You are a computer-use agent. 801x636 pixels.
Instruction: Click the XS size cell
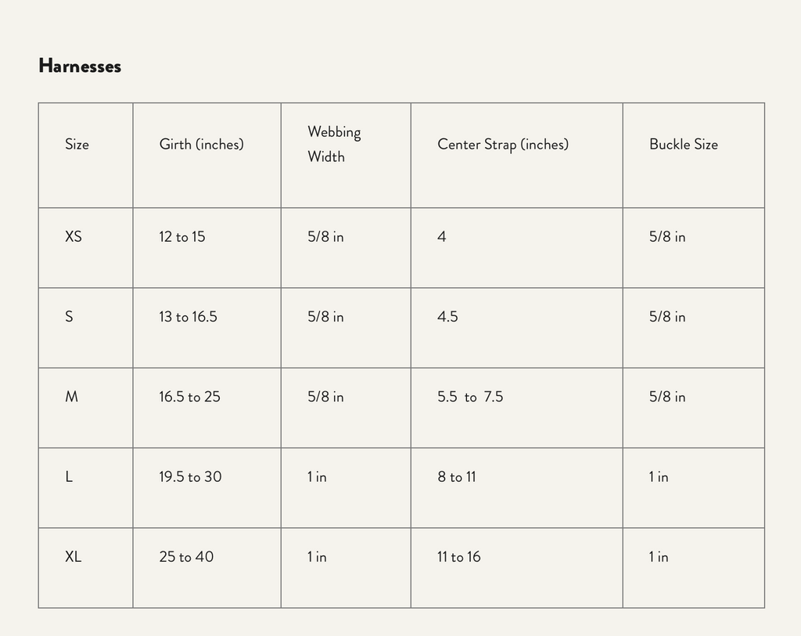[x=74, y=236]
